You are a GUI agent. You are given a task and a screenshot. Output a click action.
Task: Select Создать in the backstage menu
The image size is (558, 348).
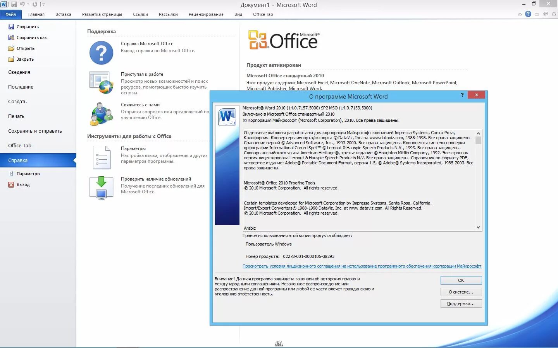click(x=17, y=102)
